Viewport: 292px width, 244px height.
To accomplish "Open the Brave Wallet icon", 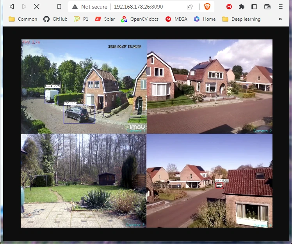I will (x=267, y=7).
